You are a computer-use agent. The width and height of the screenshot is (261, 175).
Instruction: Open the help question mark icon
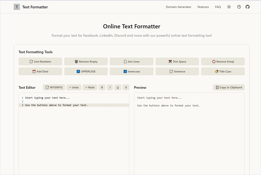239,7
